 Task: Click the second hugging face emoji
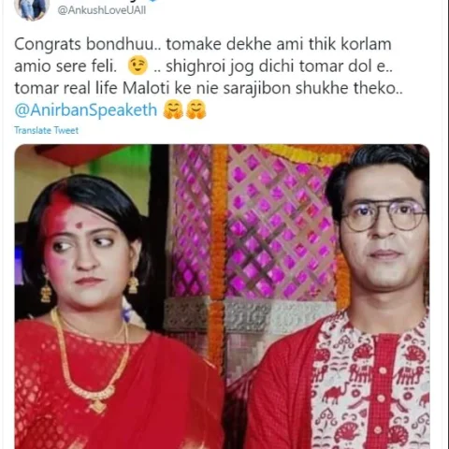(196, 109)
